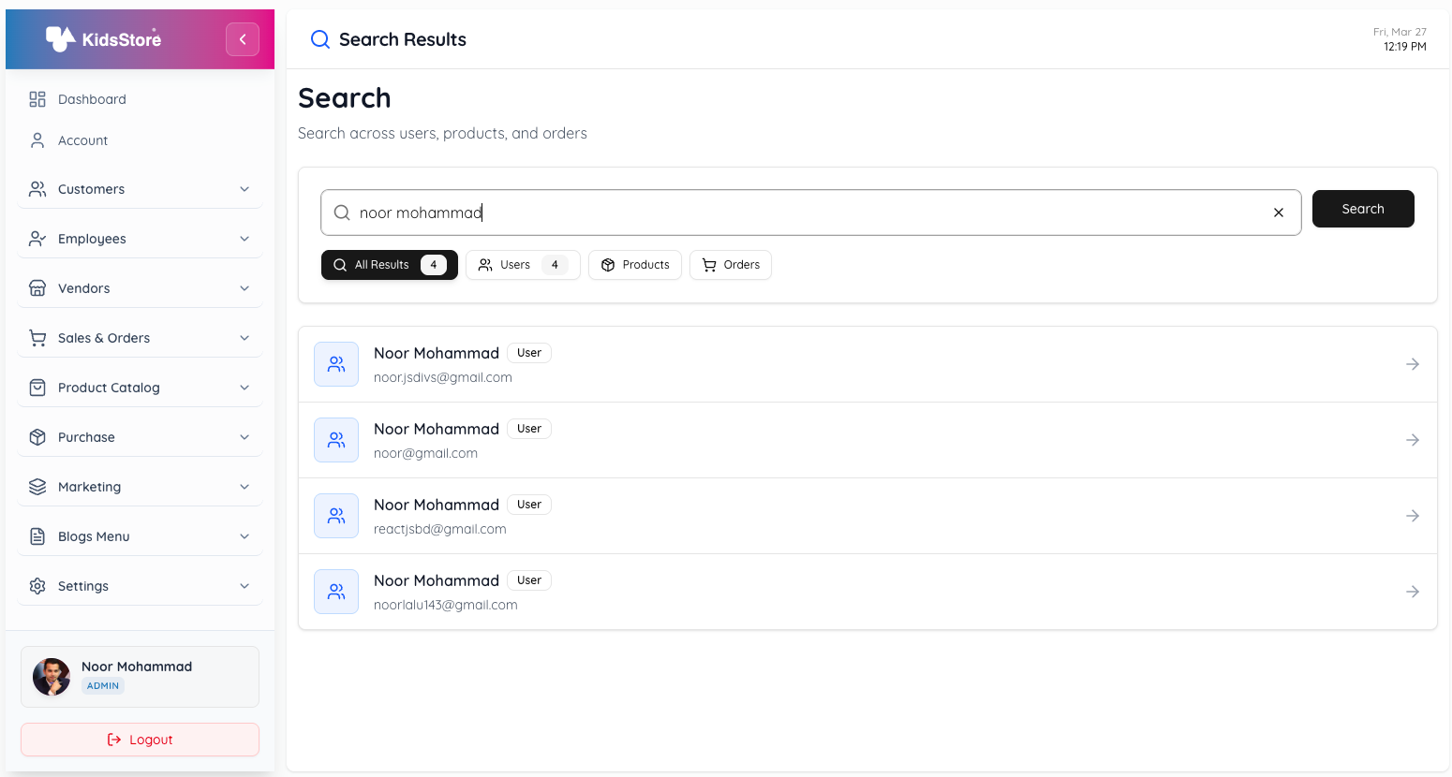Viewport: 1452px width, 777px height.
Task: Select the Account icon in sidebar
Action: point(37,139)
